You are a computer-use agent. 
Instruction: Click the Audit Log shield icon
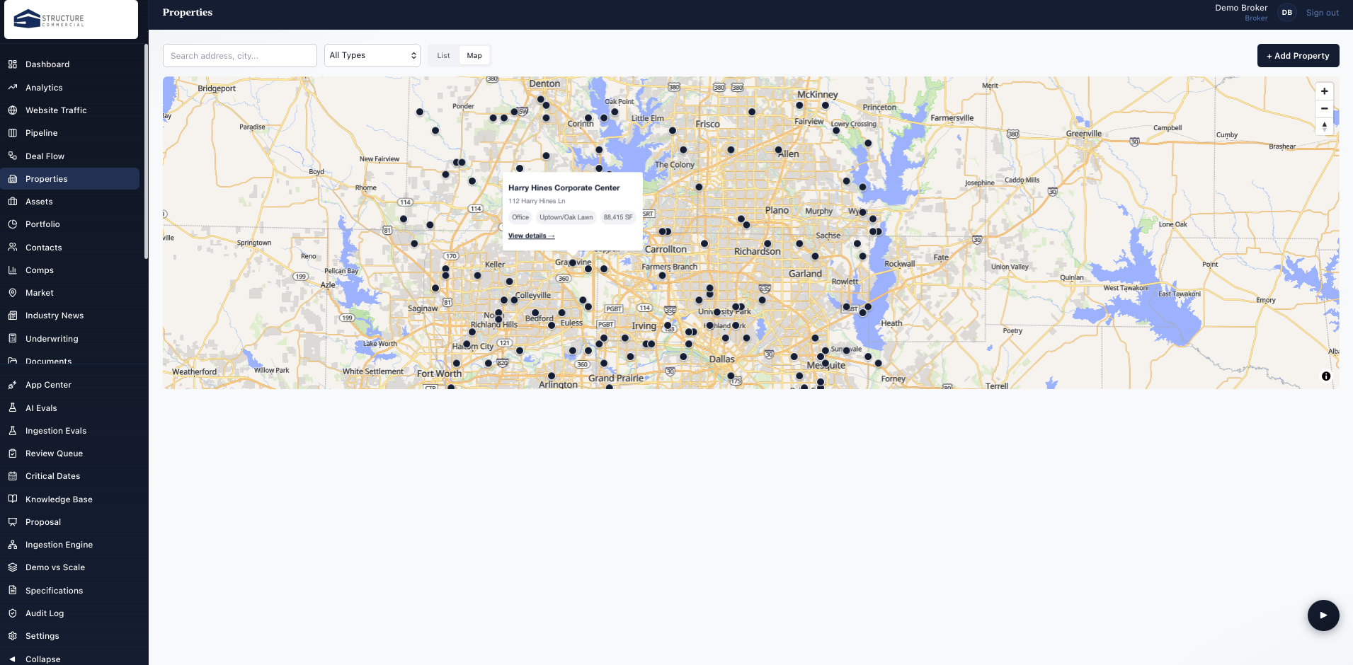tap(13, 613)
